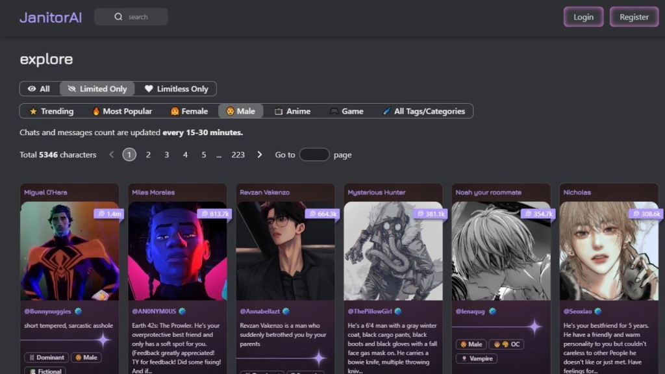This screenshot has width=665, height=374.
Task: Switch to the Trending tab
Action: tap(51, 111)
